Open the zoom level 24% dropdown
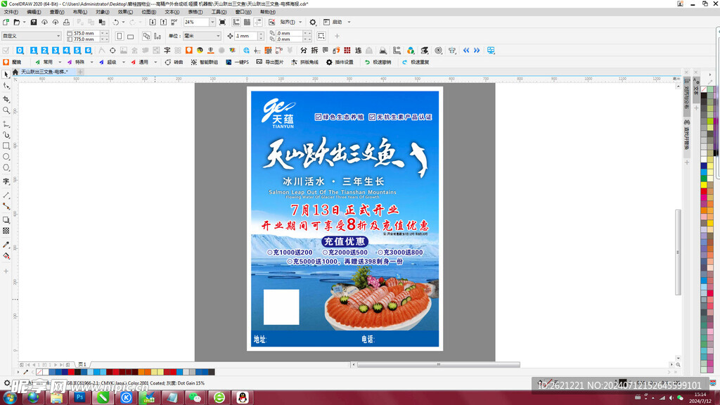 [212, 22]
